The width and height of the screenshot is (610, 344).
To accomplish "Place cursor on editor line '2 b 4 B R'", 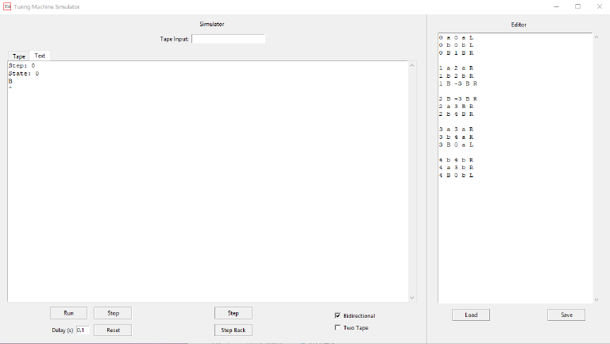I will 456,114.
